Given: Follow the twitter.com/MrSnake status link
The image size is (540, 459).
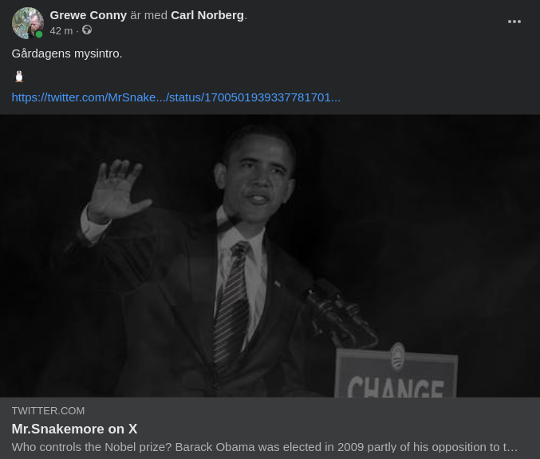Looking at the screenshot, I should coord(176,97).
